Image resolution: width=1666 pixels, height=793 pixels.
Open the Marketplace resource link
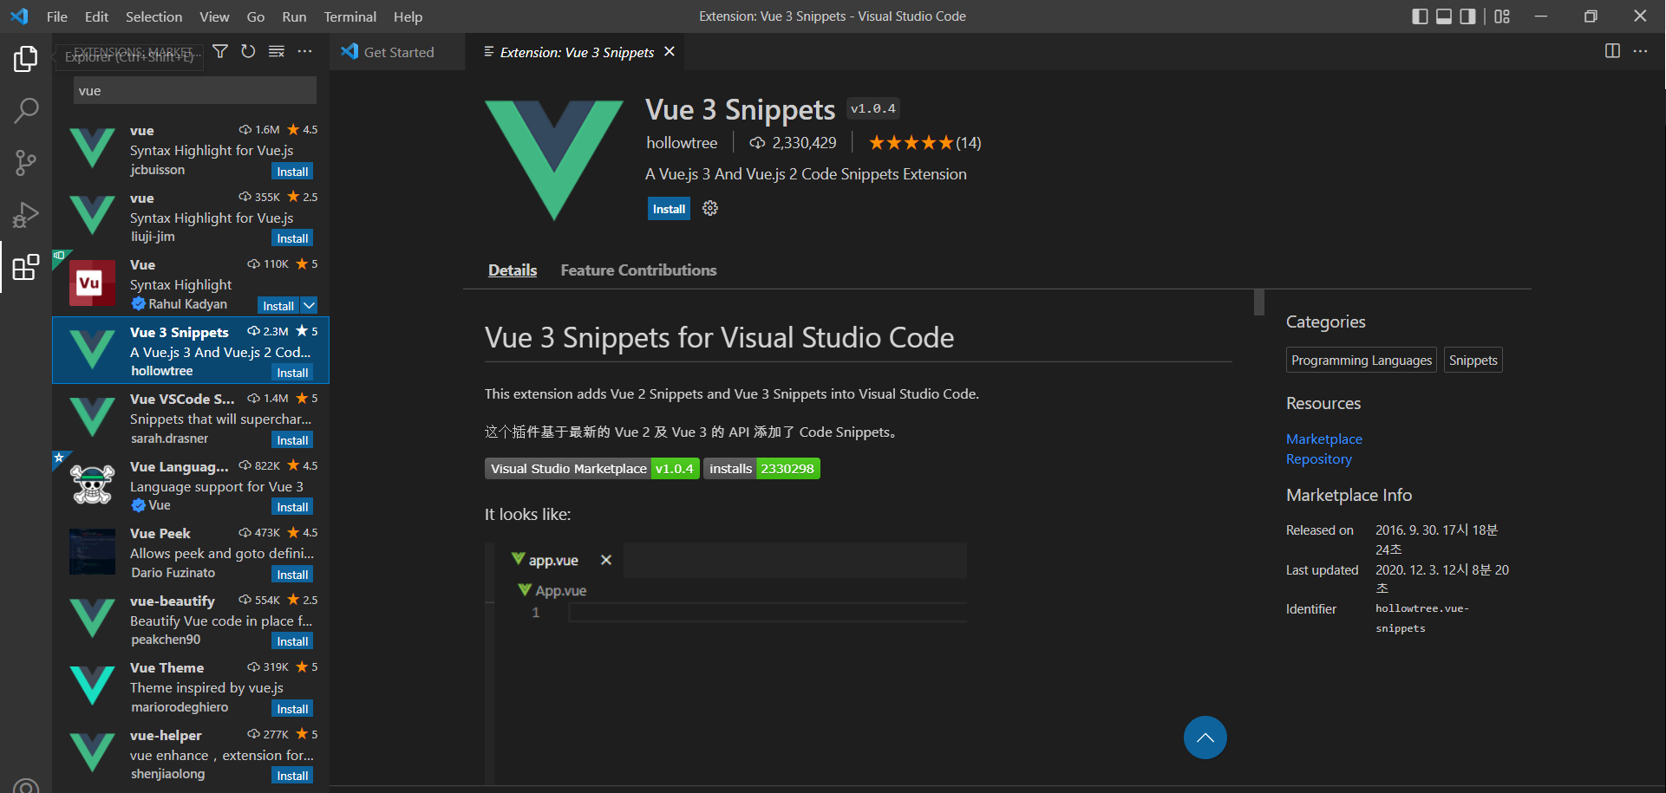(1323, 439)
